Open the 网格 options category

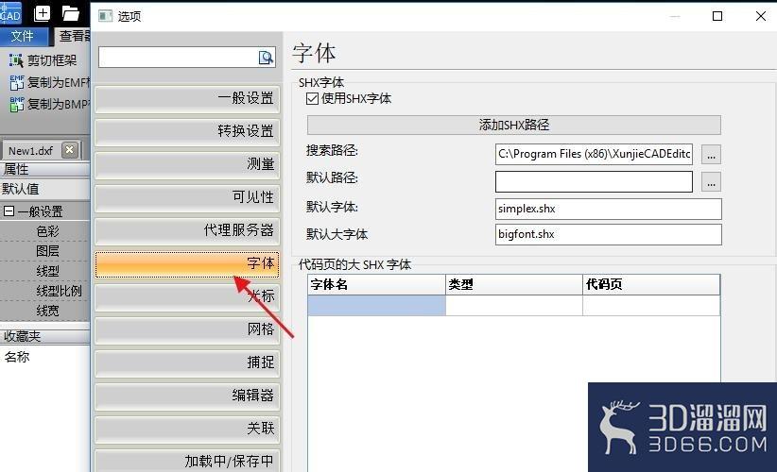tap(187, 329)
